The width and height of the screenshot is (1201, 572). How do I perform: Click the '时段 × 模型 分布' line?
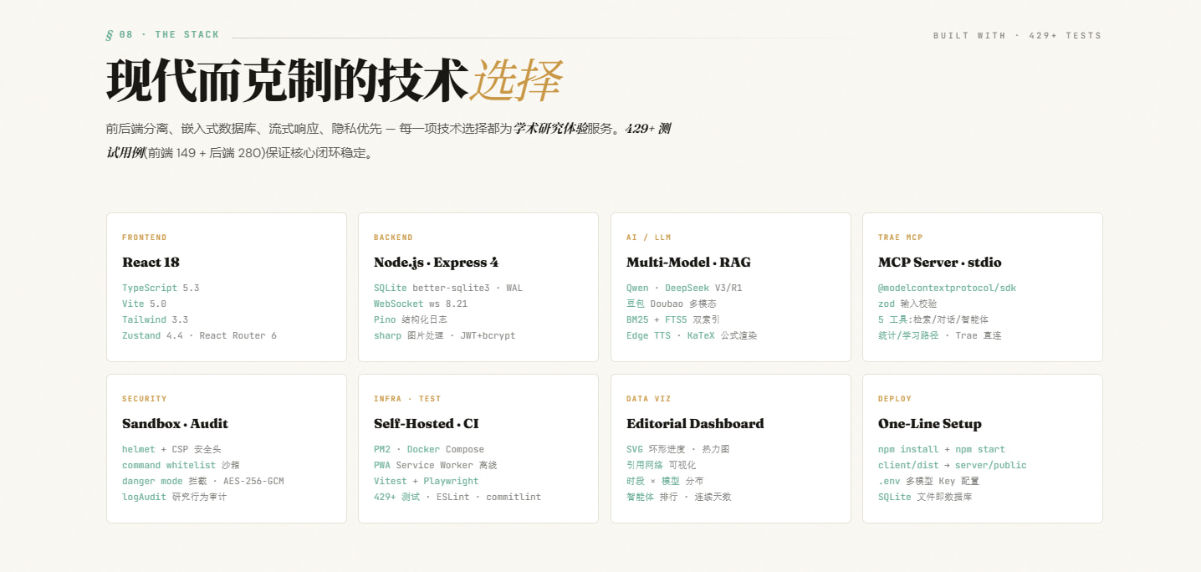[x=665, y=481]
